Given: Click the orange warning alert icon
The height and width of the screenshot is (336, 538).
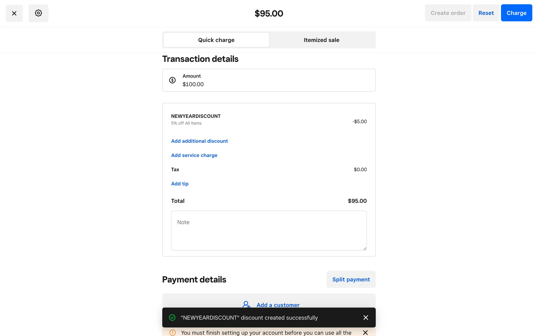Looking at the screenshot, I should pos(173,332).
